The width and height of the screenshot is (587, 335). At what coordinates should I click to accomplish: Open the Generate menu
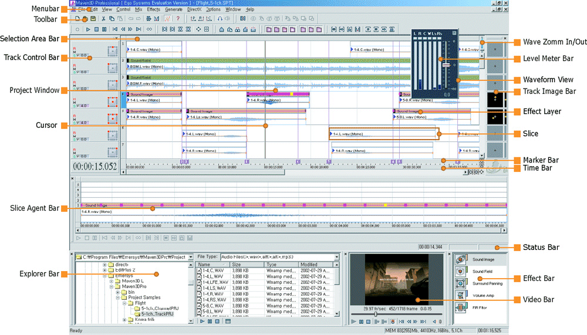tap(174, 9)
